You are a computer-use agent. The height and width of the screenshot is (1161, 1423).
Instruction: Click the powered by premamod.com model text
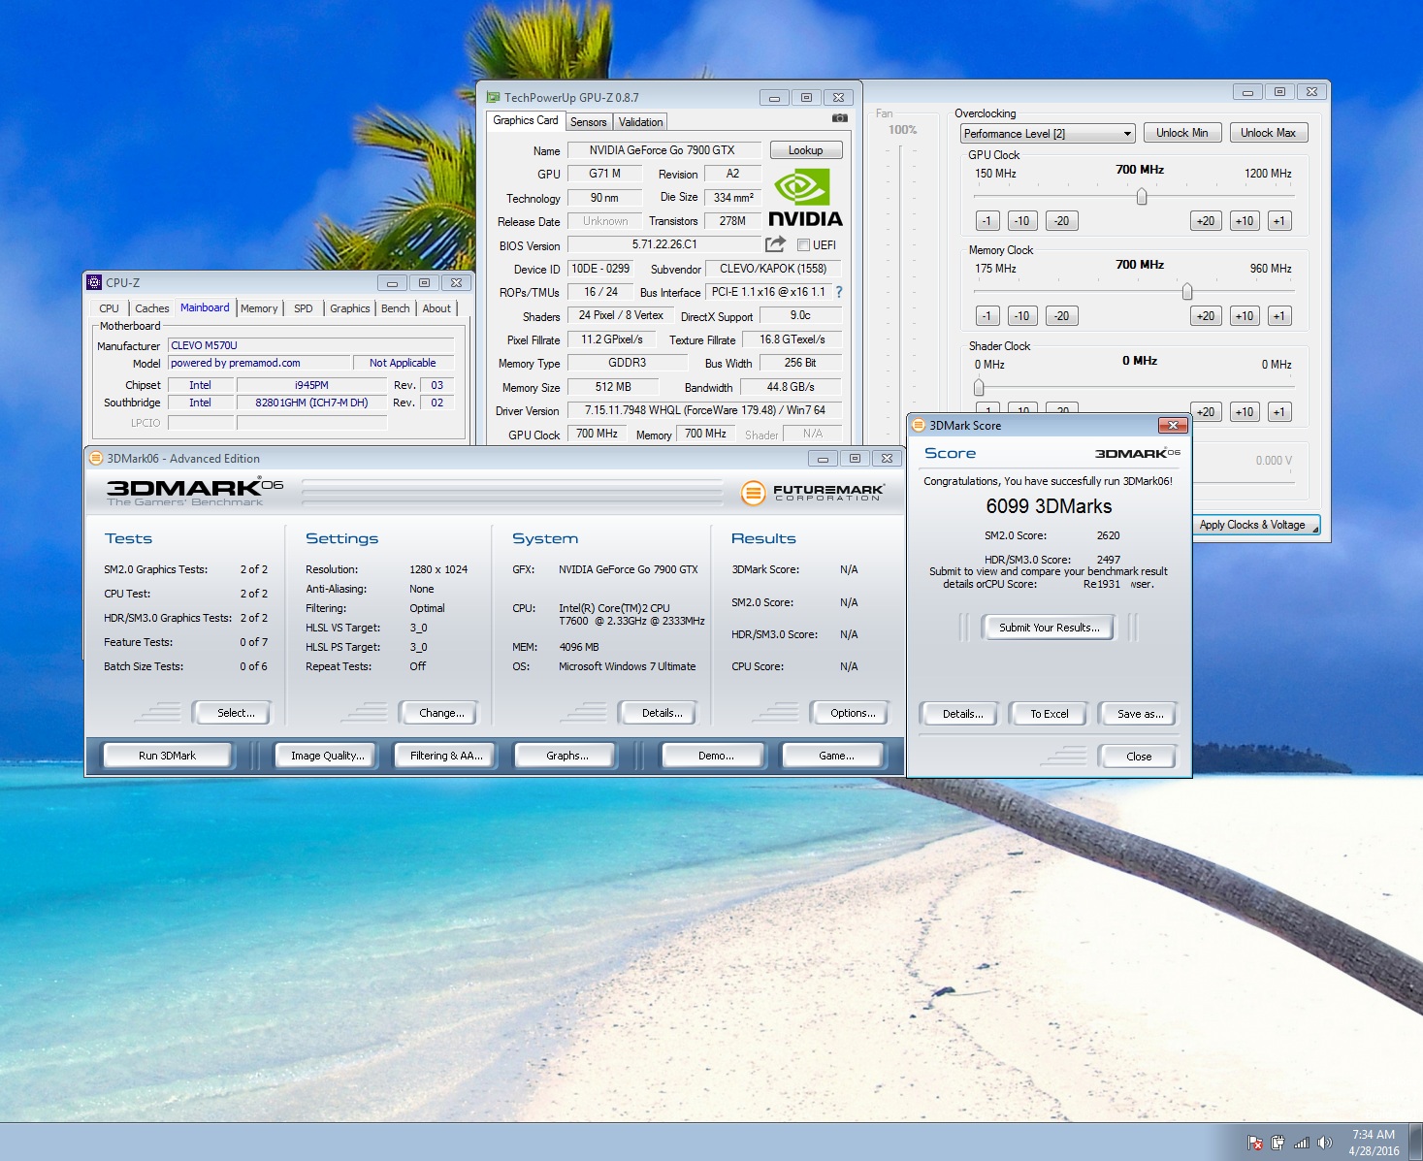tap(259, 363)
